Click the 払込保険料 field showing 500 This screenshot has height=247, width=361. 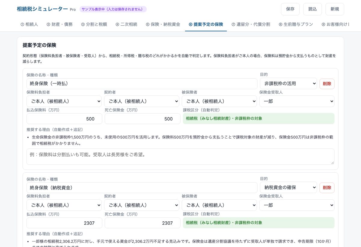pos(64,119)
